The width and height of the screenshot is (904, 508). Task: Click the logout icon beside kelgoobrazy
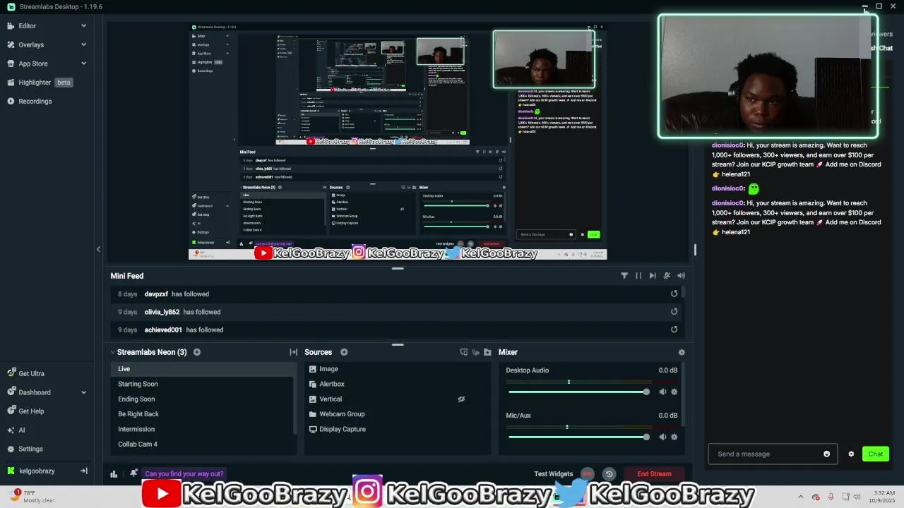tap(83, 471)
